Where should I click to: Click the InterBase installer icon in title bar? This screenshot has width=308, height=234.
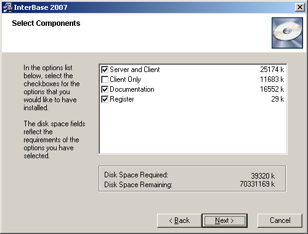[7, 7]
